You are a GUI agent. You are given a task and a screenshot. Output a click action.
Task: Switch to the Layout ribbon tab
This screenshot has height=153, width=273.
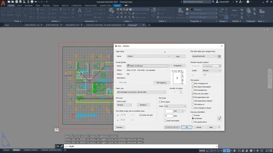117,6
